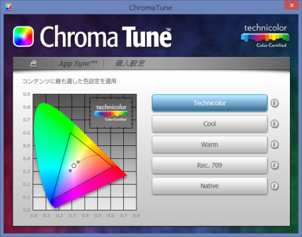Open info icon next to Native

(274, 186)
